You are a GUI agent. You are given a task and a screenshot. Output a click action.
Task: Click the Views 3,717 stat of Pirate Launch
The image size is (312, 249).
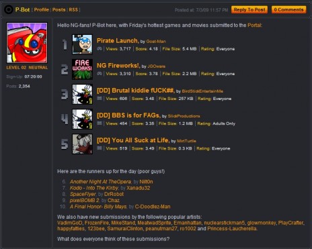118,49
